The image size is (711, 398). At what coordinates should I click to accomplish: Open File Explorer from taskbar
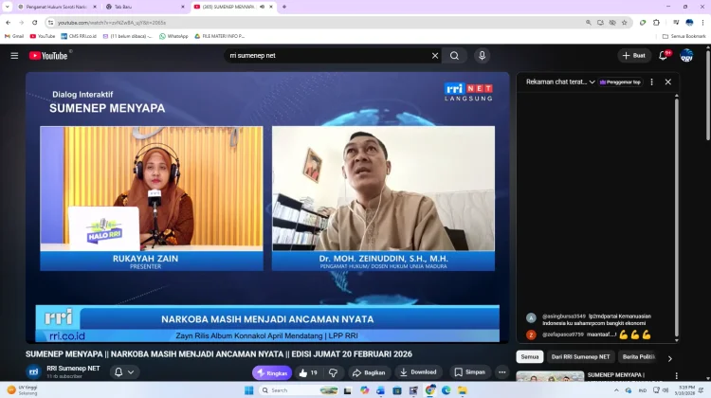click(462, 390)
